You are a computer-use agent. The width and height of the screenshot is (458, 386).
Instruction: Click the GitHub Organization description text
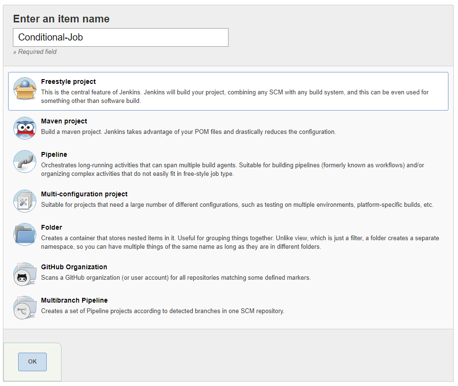(x=176, y=278)
